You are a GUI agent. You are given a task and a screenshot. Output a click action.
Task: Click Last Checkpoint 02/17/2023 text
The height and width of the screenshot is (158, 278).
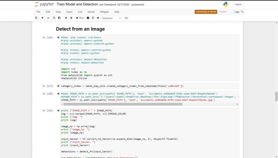tap(114, 4)
